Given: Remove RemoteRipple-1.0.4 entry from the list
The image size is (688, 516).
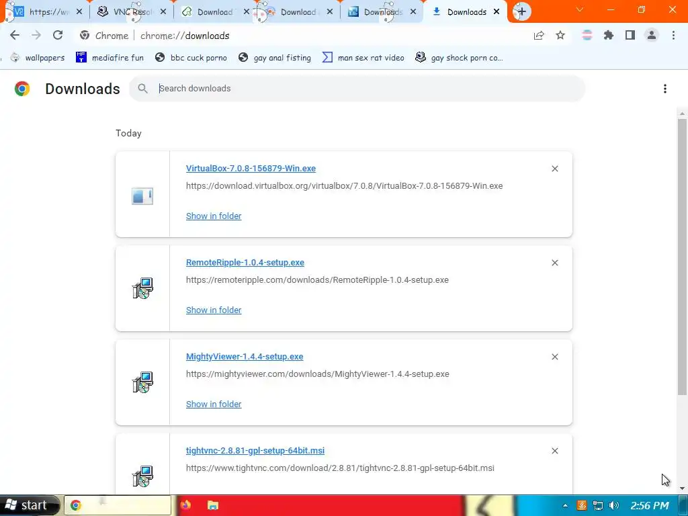Looking at the screenshot, I should (x=554, y=263).
